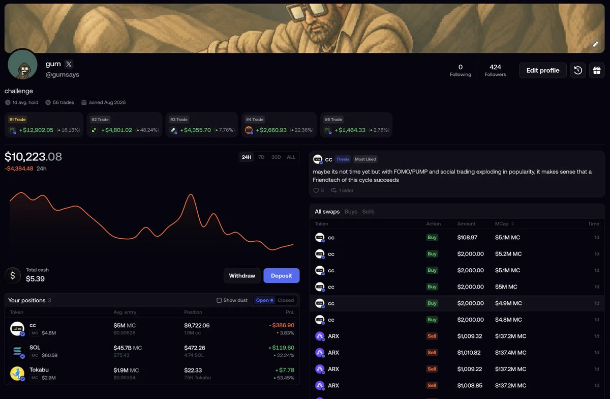Select the 30D chart range
Viewport: 610px width, 399px height.
pyautogui.click(x=276, y=157)
